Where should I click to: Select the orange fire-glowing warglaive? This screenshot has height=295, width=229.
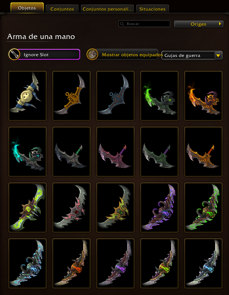point(203,96)
